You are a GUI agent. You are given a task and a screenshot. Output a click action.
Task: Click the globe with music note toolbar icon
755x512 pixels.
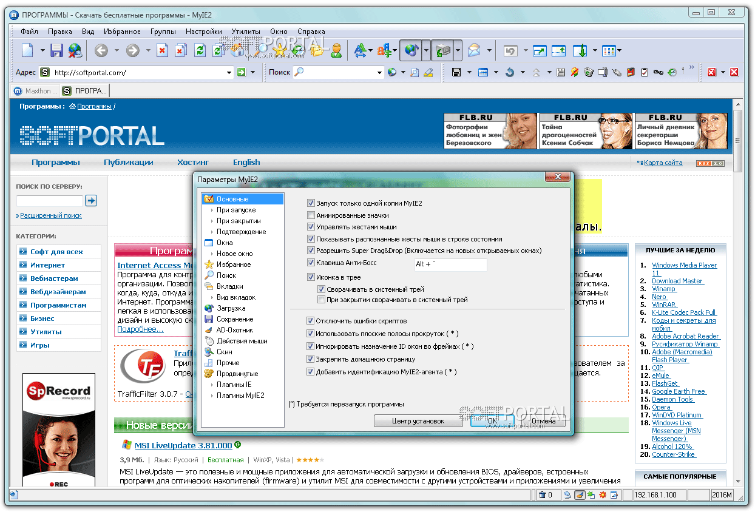tap(411, 51)
